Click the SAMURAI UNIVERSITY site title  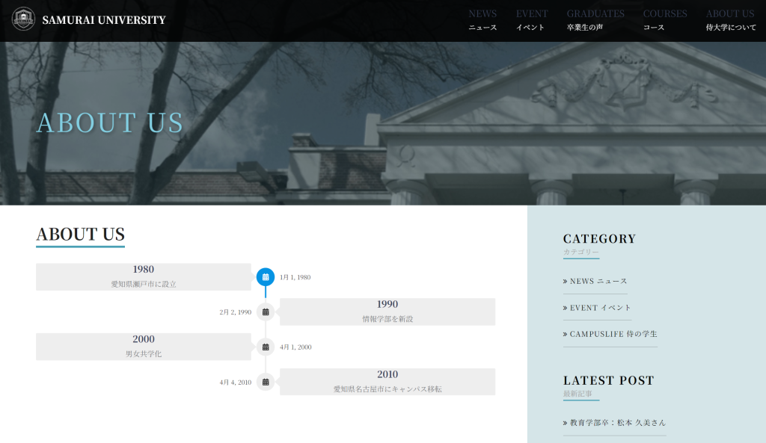tap(104, 20)
